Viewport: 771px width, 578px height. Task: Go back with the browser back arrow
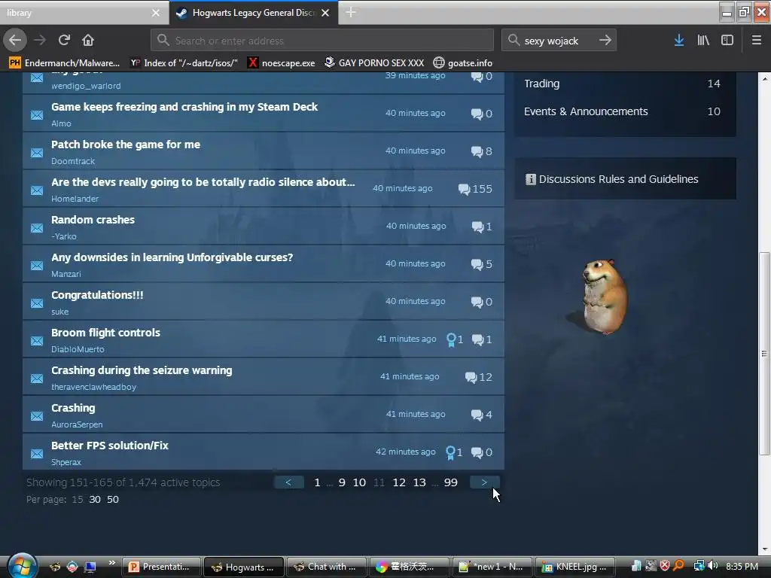[x=15, y=40]
